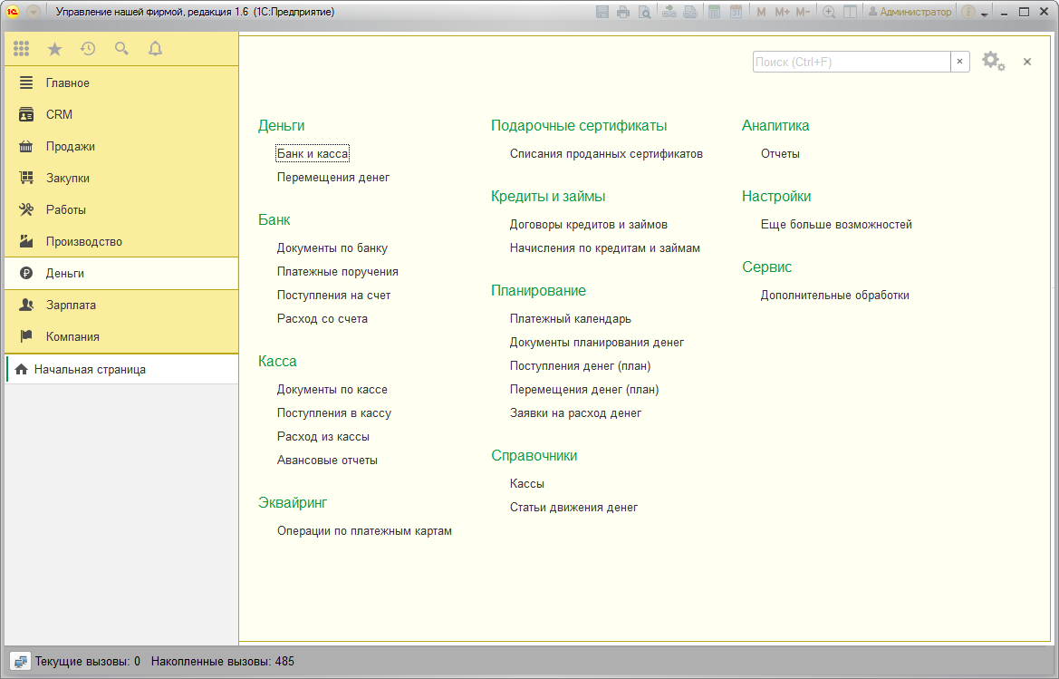Open notifications bell icon

point(155,49)
